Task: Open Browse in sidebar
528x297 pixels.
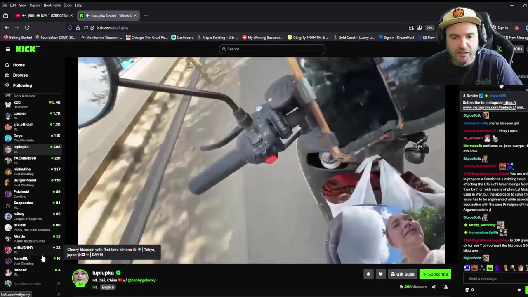Action: (x=20, y=75)
